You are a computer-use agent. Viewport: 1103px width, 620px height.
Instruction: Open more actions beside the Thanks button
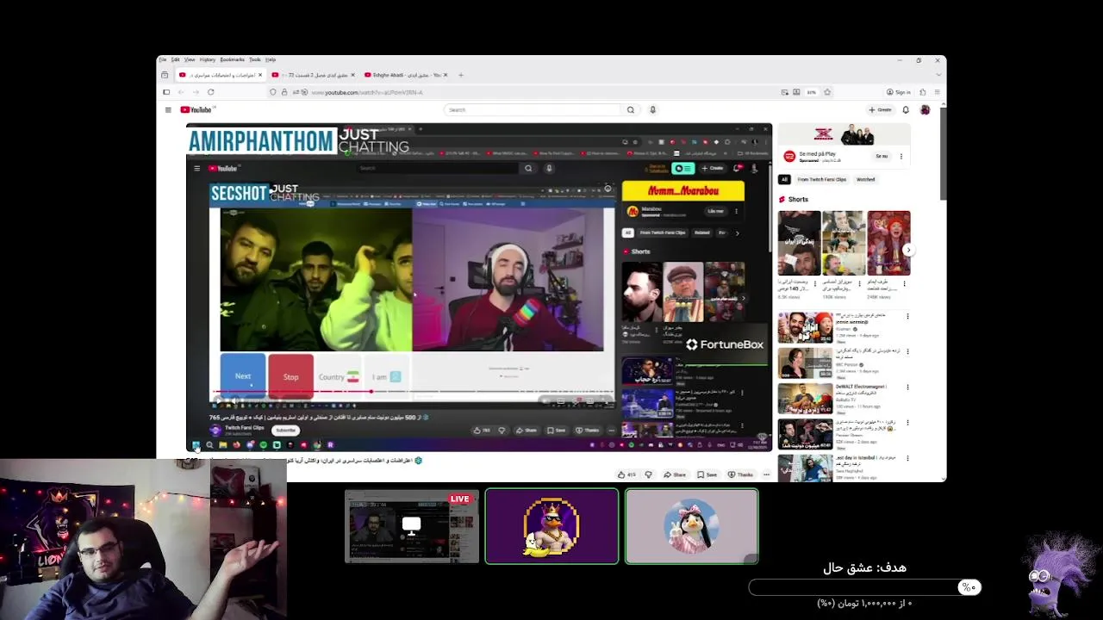766,474
